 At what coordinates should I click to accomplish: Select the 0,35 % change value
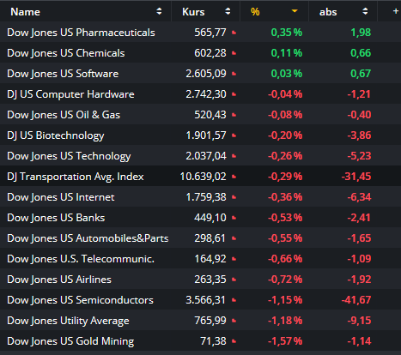pos(287,33)
